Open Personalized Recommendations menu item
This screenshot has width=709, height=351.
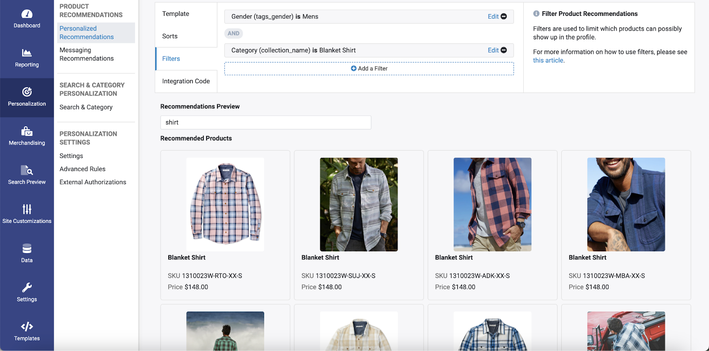[x=96, y=33]
